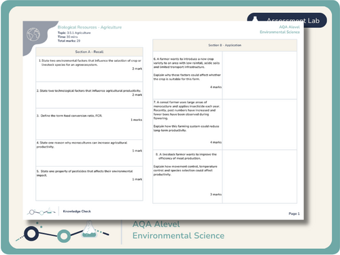Click question 6 first paragraph about new crop
Image resolution: width=340 pixels, height=255 pixels.
click(x=186, y=63)
